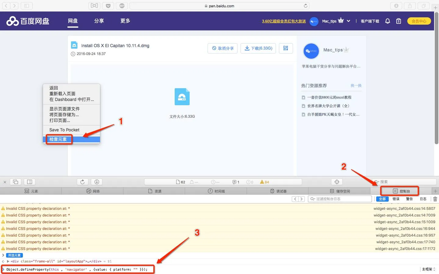This screenshot has width=439, height=274.
Task: Click the 84 warnings indicator
Action: (x=265, y=182)
